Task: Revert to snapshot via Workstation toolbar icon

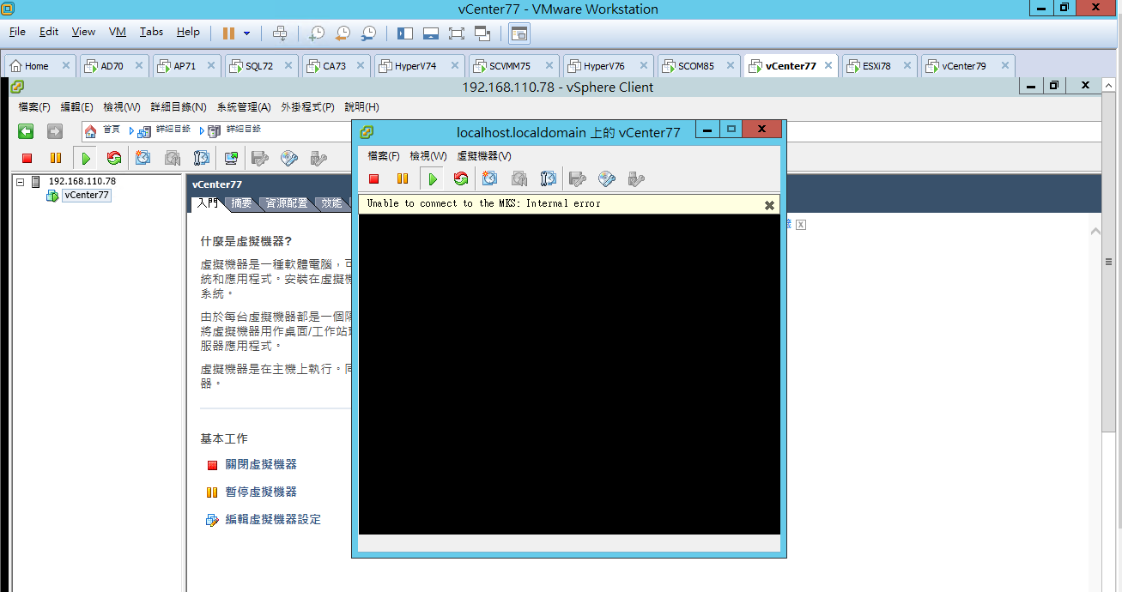Action: (343, 33)
